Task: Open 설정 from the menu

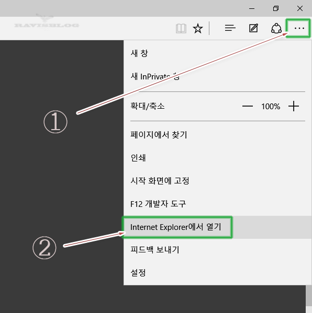Action: (x=217, y=273)
